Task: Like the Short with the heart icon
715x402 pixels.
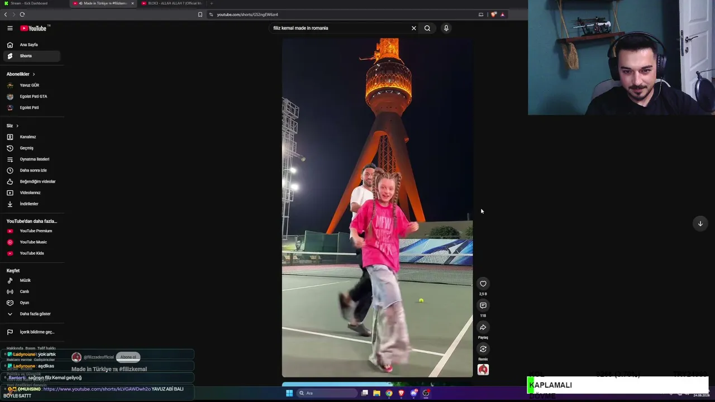Action: point(483,284)
